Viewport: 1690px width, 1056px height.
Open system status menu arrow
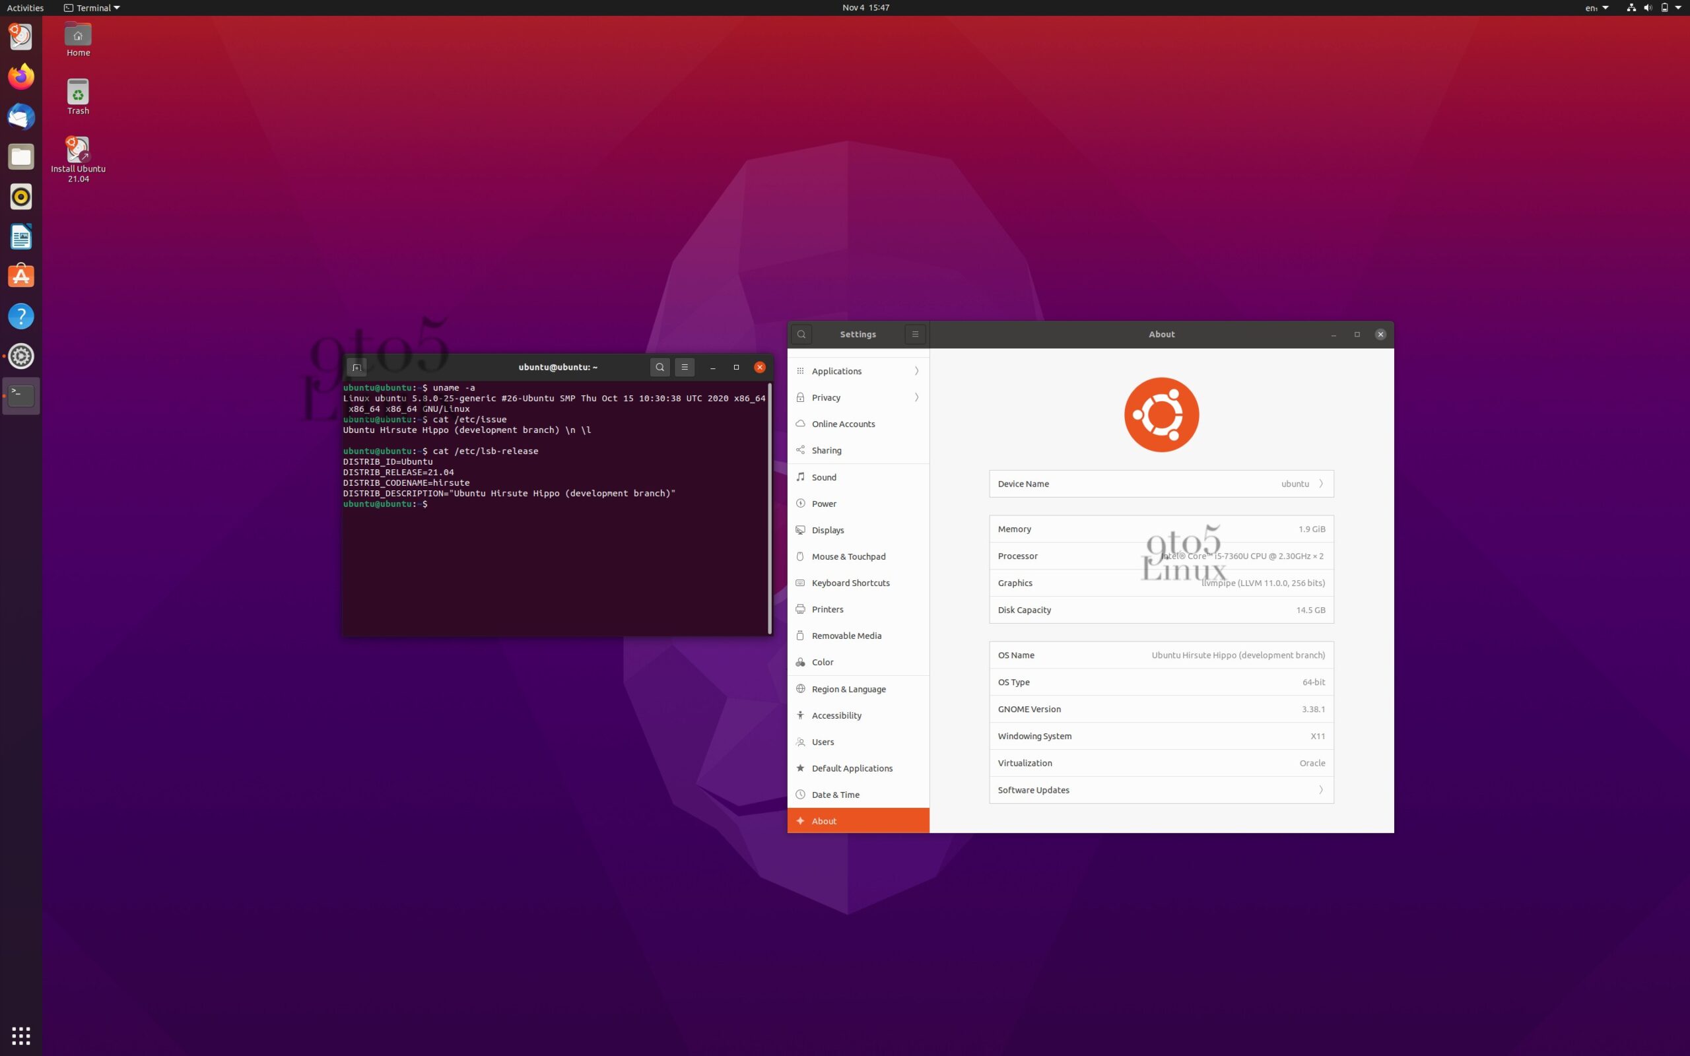(1678, 8)
